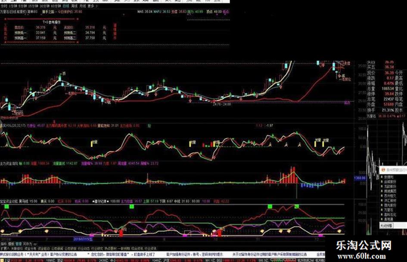Select the 周线 weekly chart tab

[x=75, y=6]
